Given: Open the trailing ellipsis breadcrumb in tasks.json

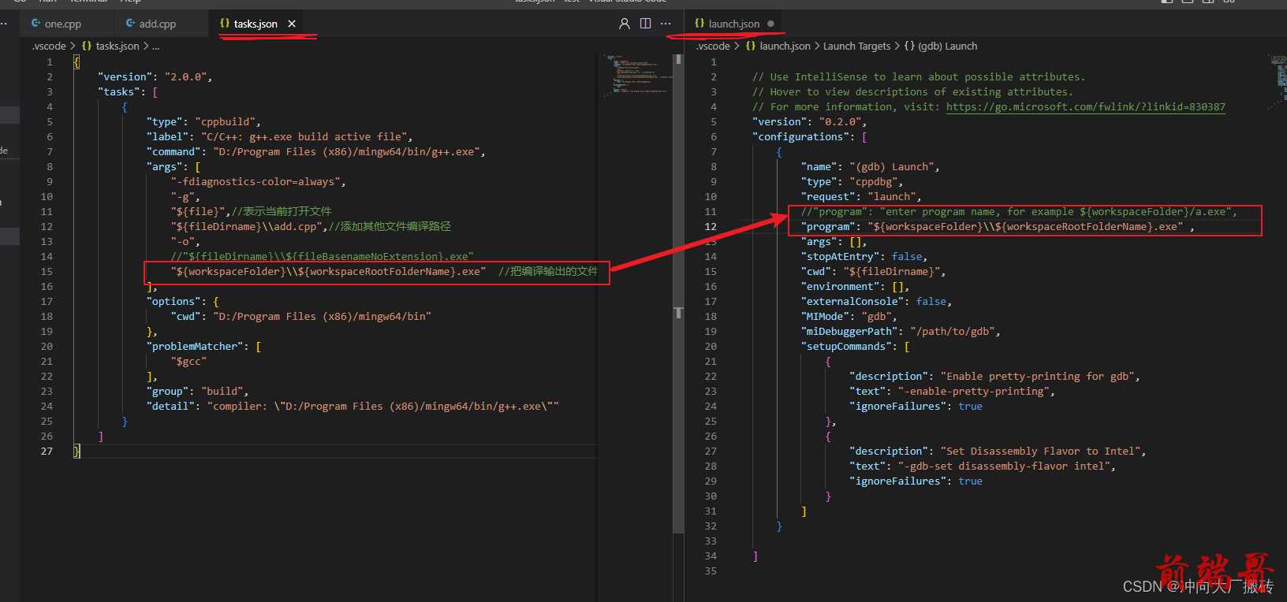Looking at the screenshot, I should coord(156,46).
